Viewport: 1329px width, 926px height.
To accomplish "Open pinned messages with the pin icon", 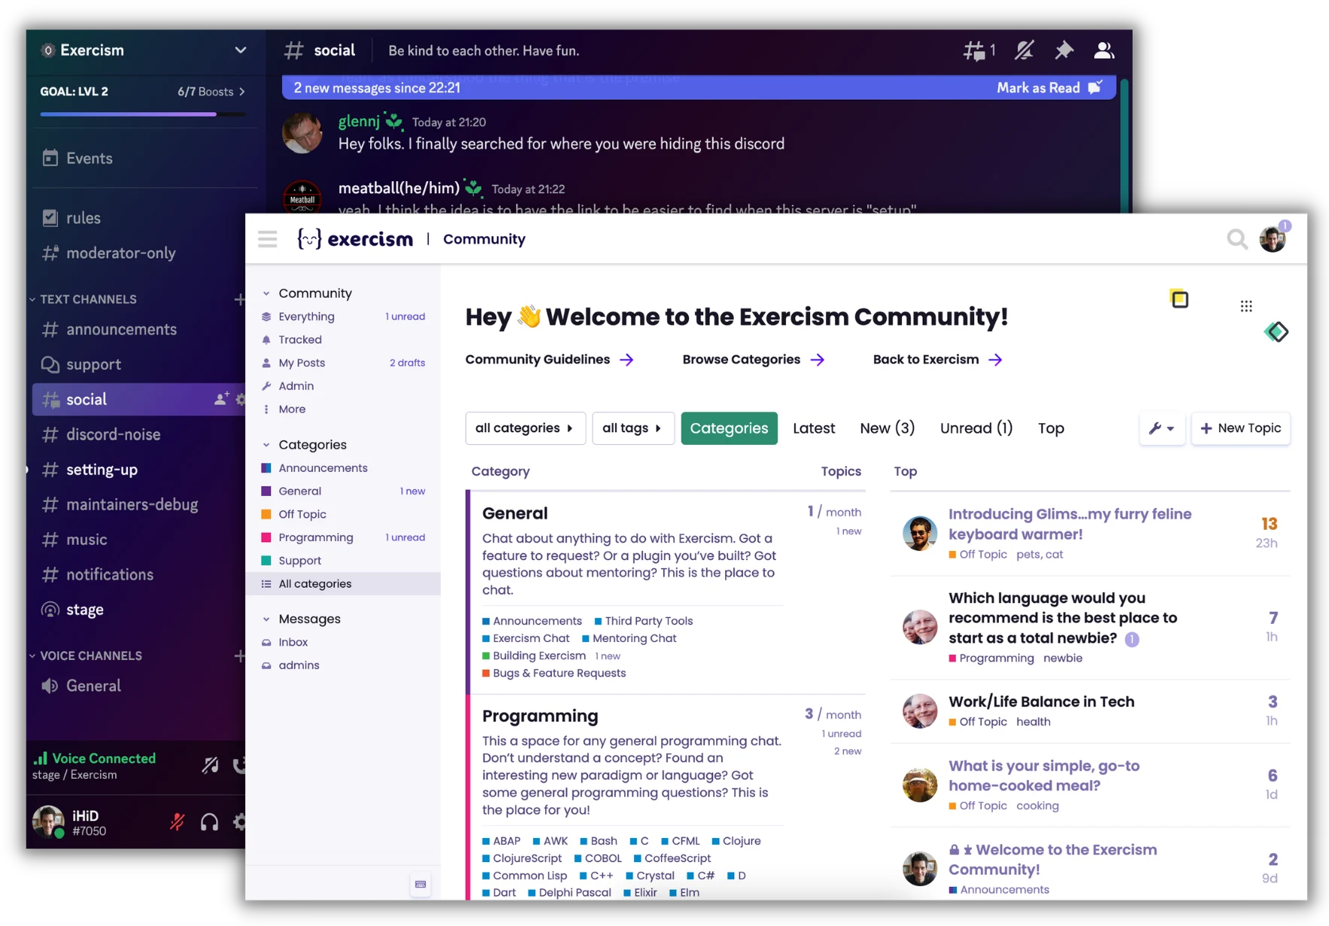I will [1064, 50].
